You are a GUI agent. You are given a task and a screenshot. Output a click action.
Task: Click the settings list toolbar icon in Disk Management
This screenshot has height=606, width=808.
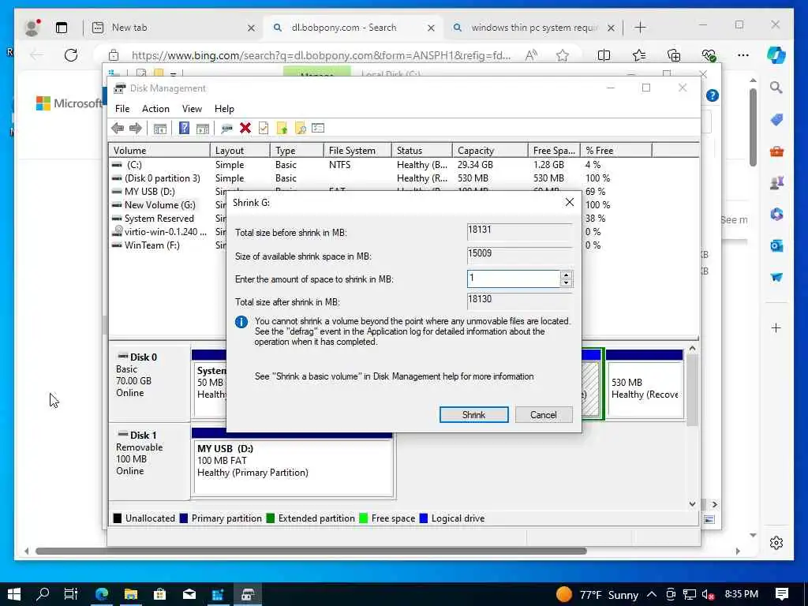(x=318, y=128)
